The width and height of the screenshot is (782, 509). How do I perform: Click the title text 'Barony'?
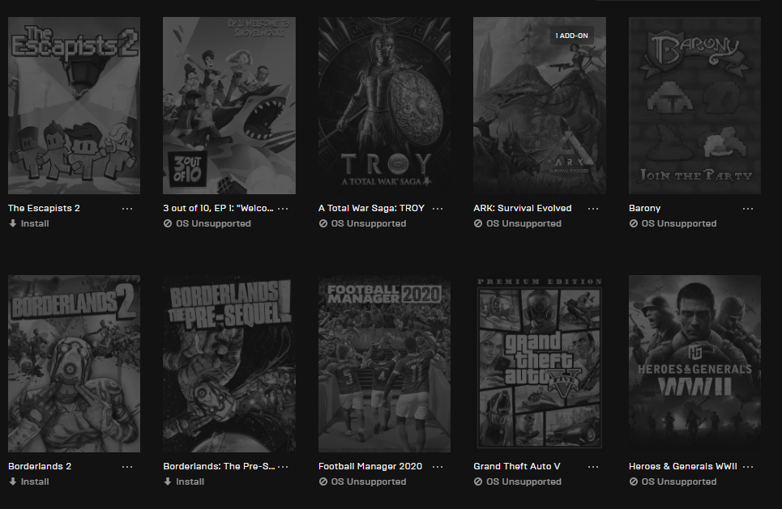click(x=645, y=208)
